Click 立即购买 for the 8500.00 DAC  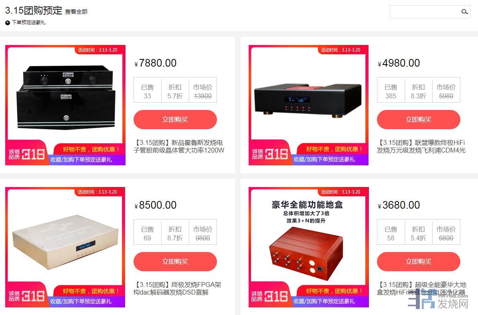tap(175, 262)
